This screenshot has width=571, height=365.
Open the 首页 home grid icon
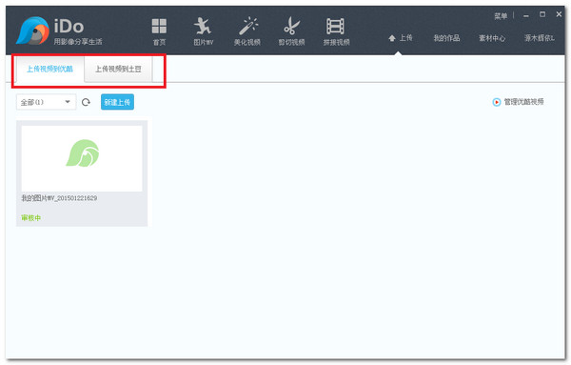159,31
